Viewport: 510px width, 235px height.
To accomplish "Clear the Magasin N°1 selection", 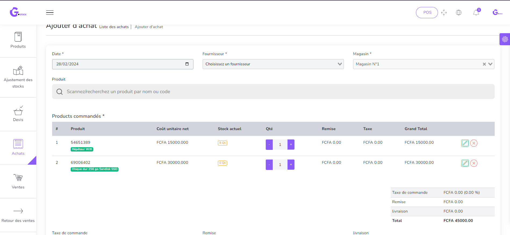I will click(484, 64).
